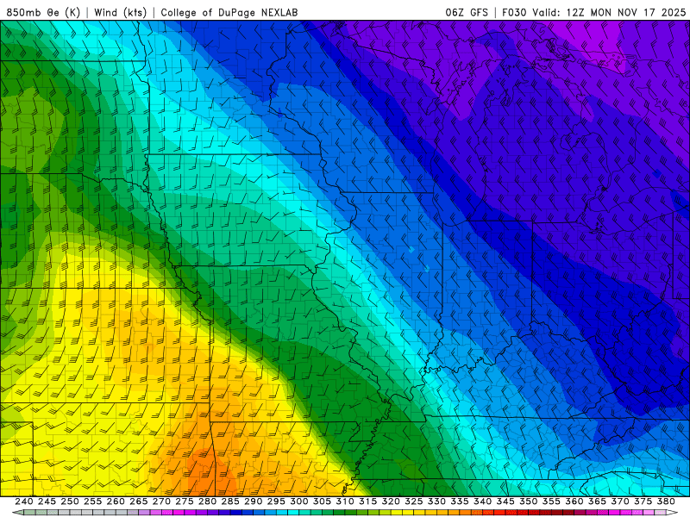This screenshot has height=517, width=690.
Task: Click the 365 legend value
Action: point(597,501)
